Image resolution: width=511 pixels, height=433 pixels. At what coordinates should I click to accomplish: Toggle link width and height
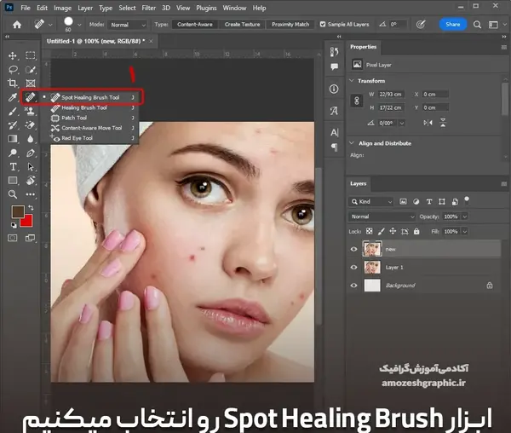pos(357,101)
